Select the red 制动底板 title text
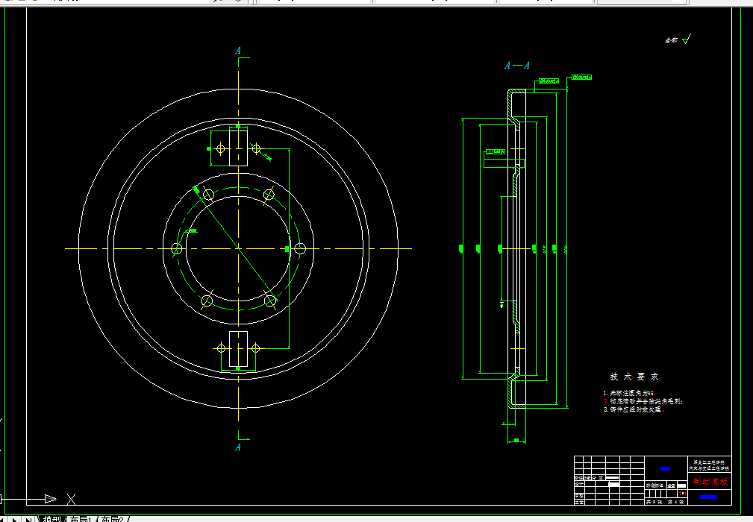Viewport: 753px width, 522px height. tap(710, 481)
